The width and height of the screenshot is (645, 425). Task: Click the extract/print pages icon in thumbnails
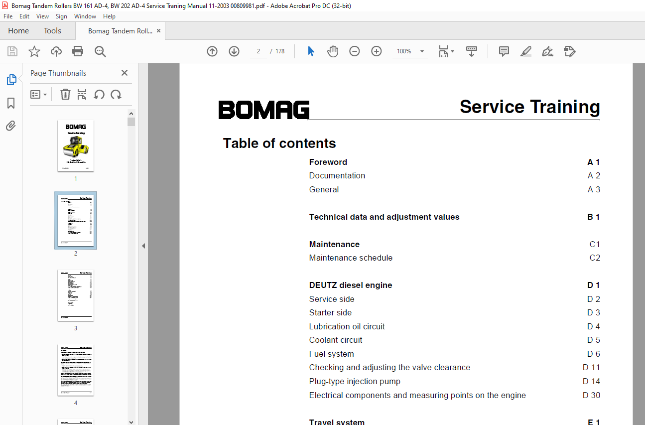82,94
